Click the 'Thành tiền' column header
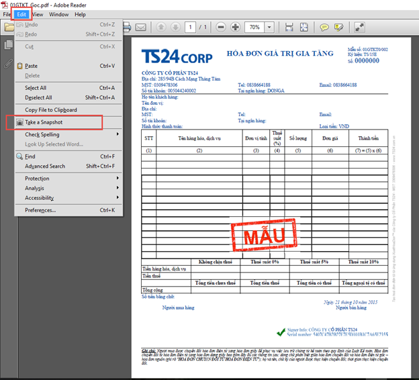Screen dimensions: 419x380 click(368, 138)
